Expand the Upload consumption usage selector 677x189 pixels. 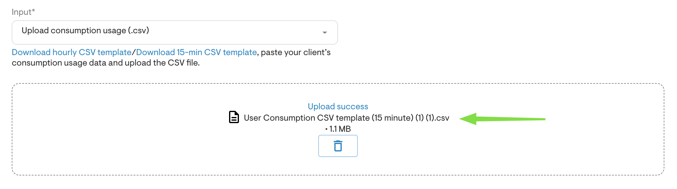[174, 32]
